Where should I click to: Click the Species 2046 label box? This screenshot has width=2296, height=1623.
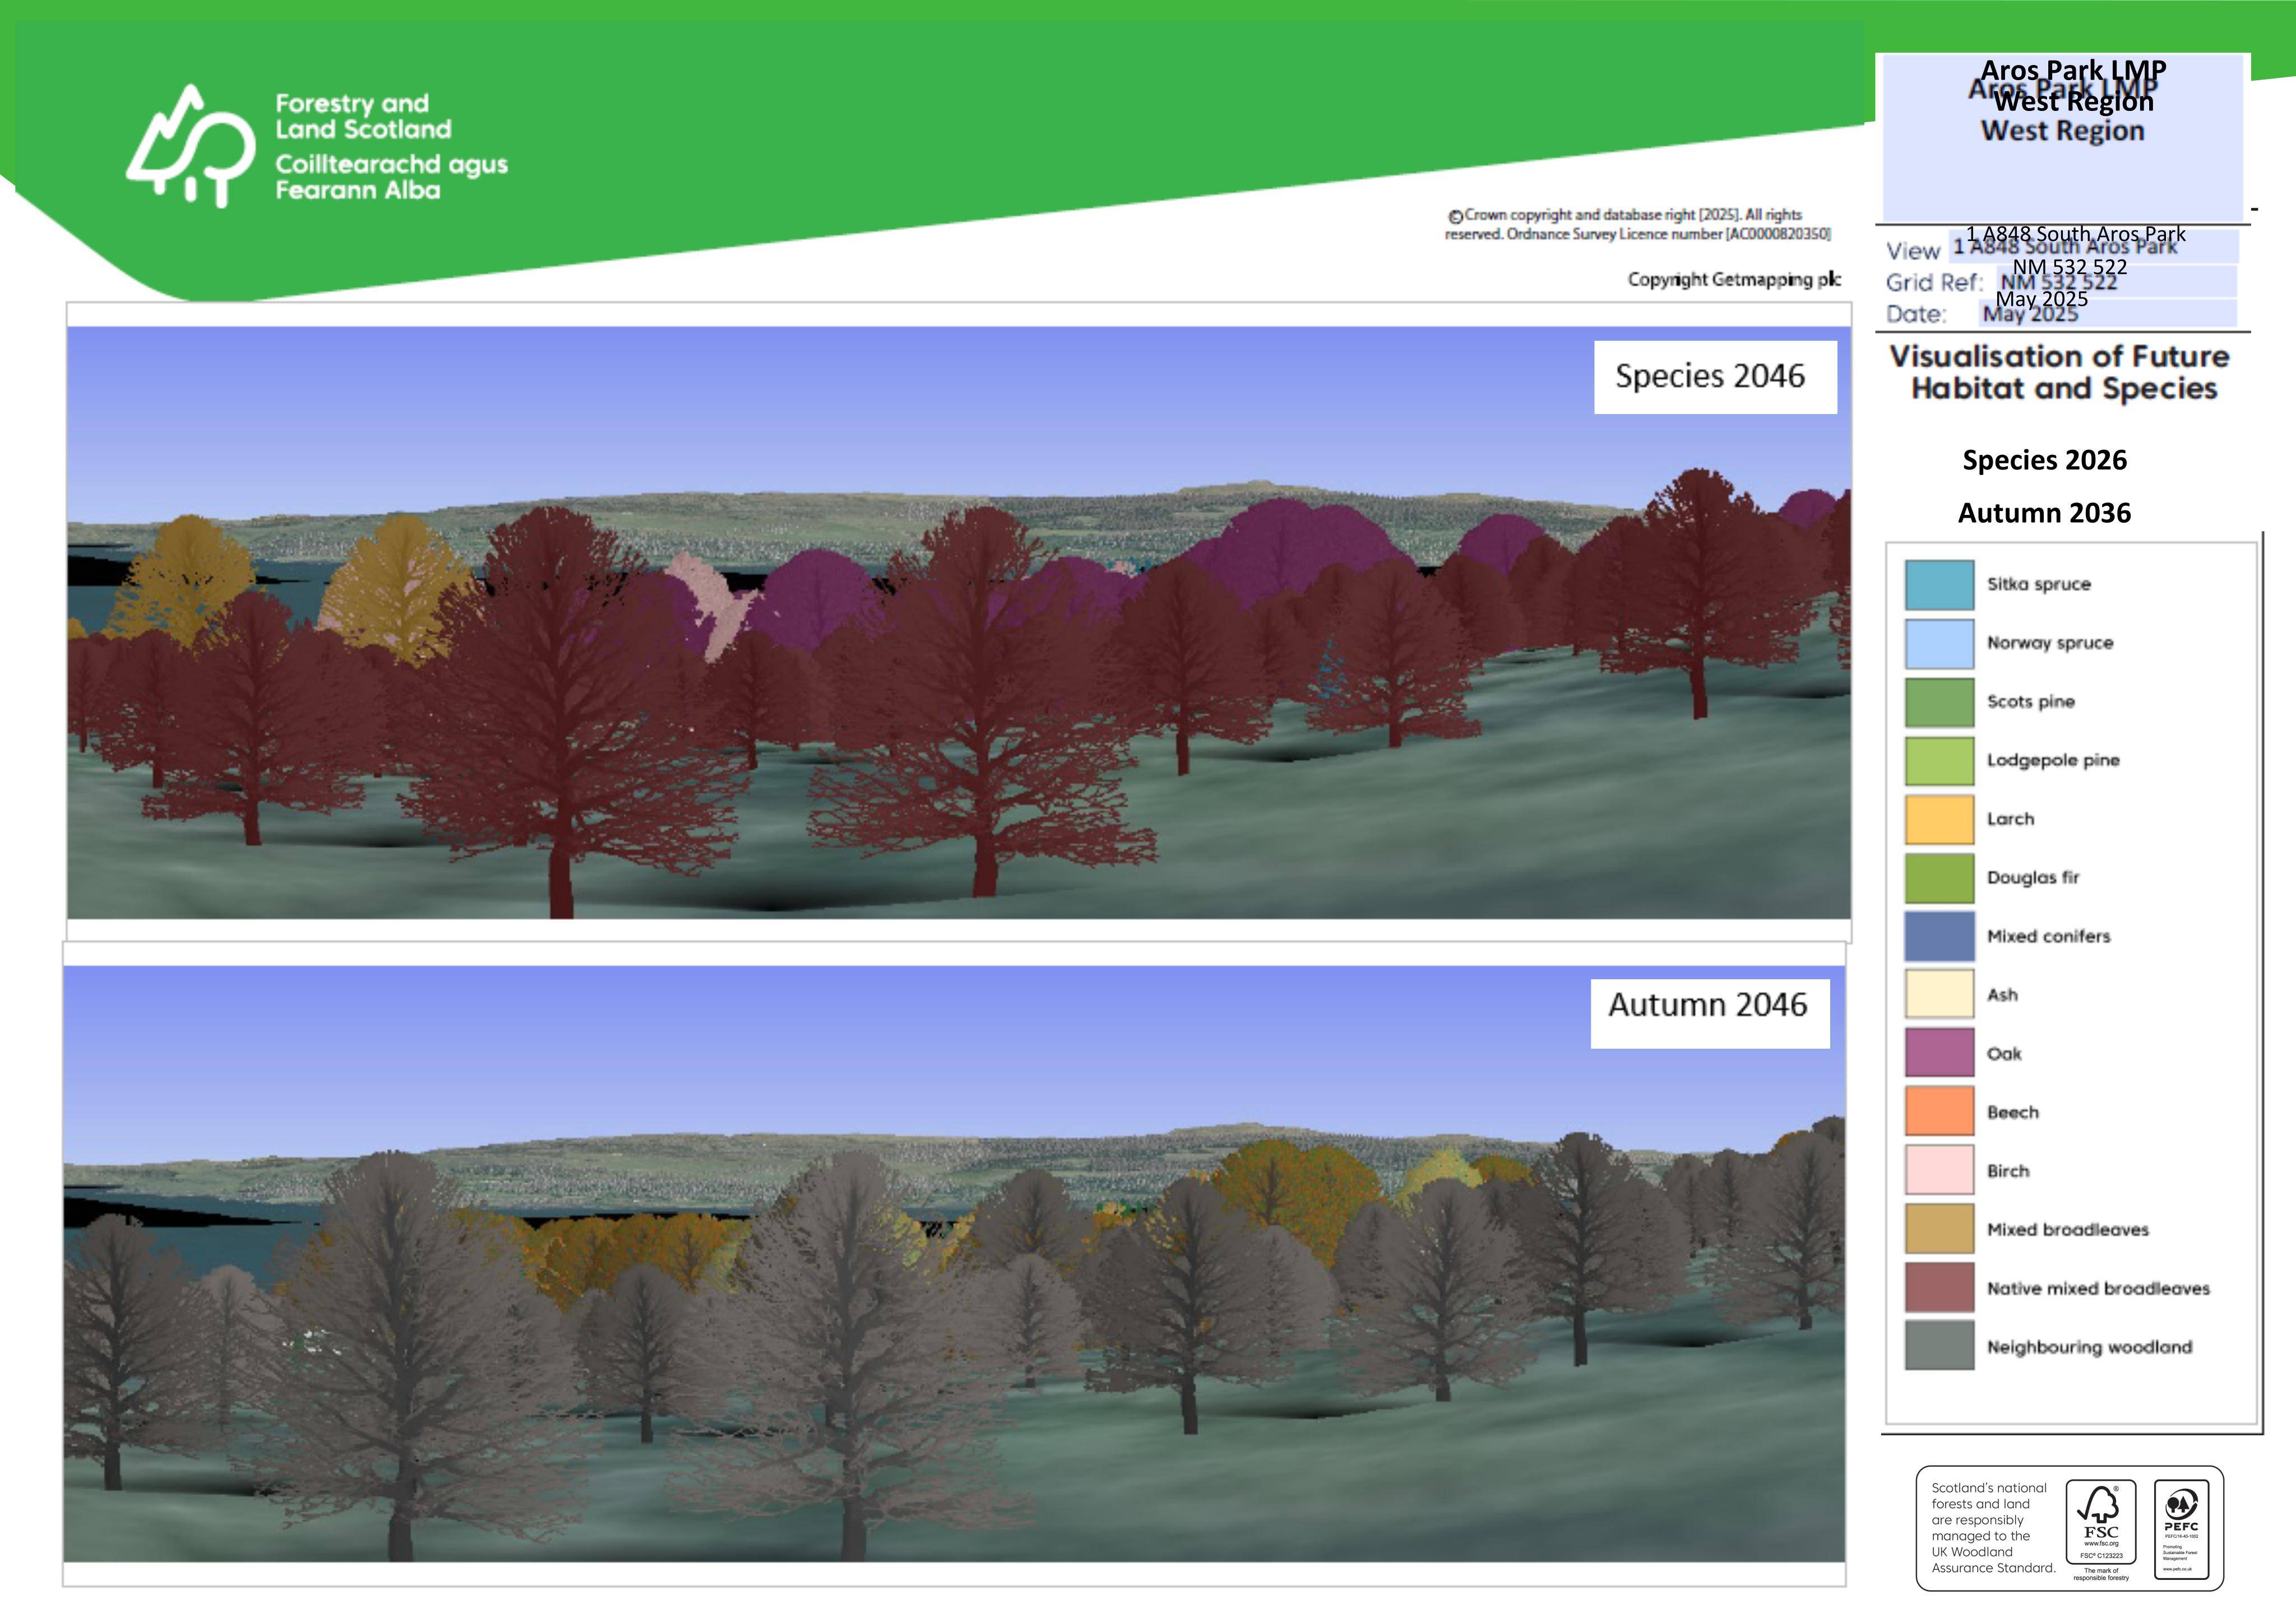pyautogui.click(x=1715, y=377)
